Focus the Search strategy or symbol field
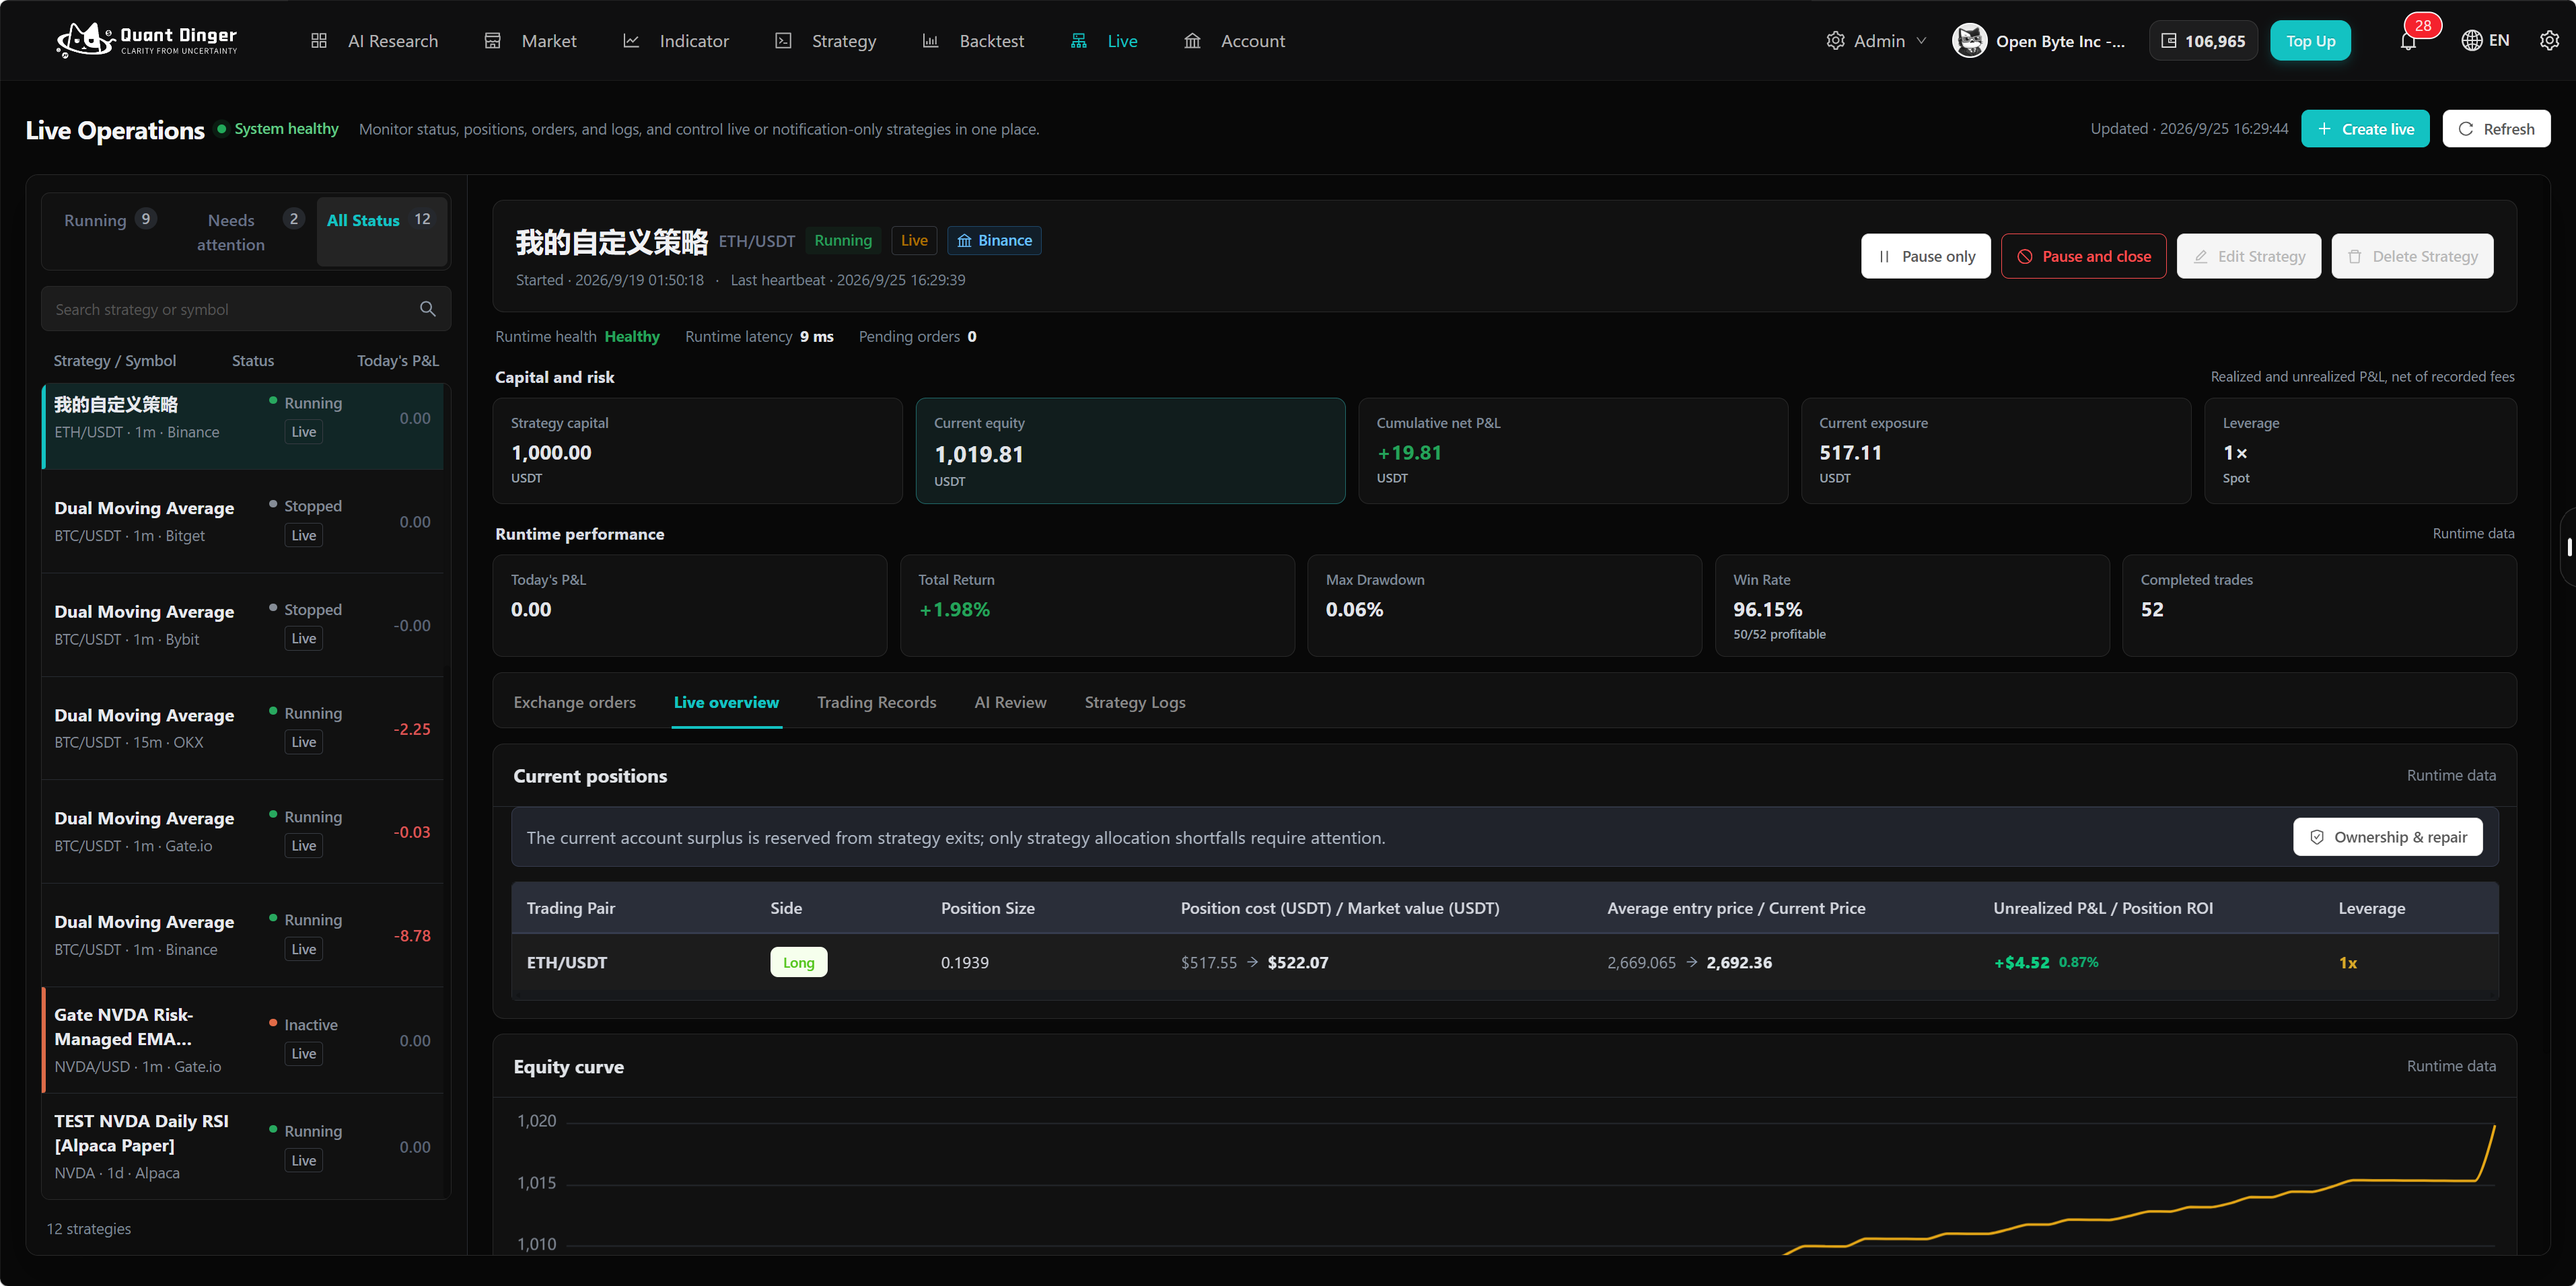This screenshot has height=1286, width=2576. pos(246,309)
